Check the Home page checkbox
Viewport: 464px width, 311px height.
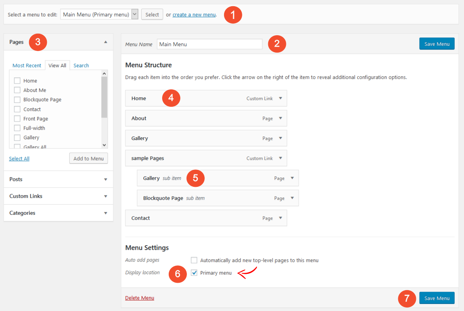pyautogui.click(x=17, y=80)
